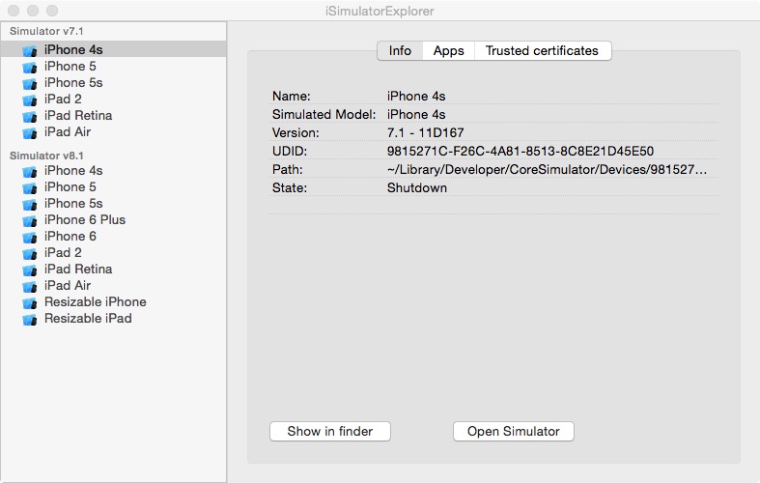Select iPad Air under Simulator v8.1
The width and height of the screenshot is (760, 483).
point(113,286)
